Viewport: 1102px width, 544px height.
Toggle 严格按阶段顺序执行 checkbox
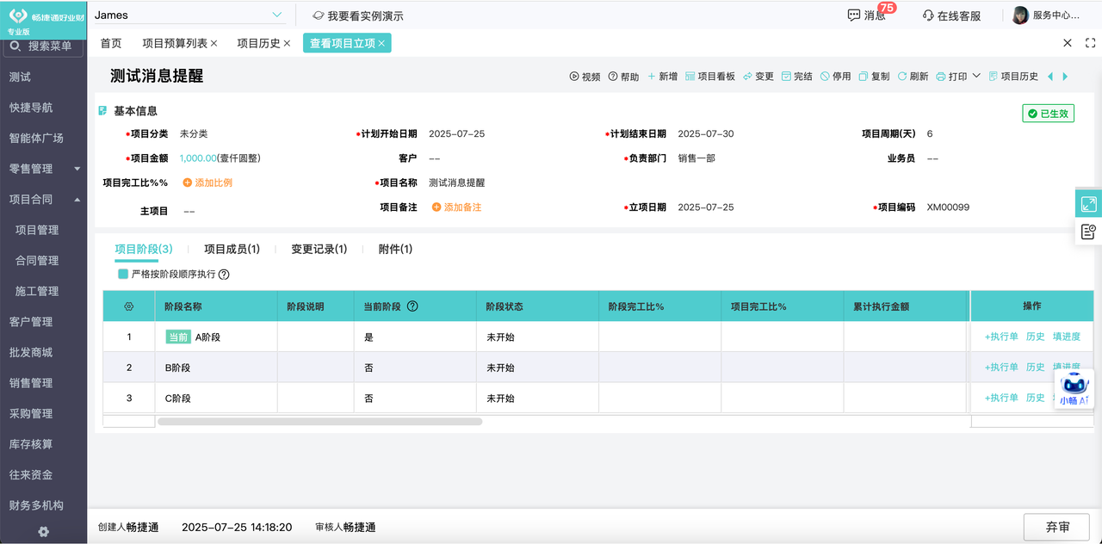pyautogui.click(x=123, y=274)
